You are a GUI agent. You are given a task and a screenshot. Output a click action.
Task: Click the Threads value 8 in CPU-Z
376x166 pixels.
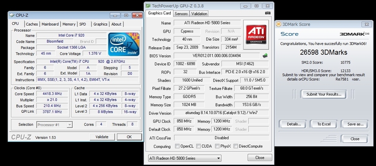point(132,124)
